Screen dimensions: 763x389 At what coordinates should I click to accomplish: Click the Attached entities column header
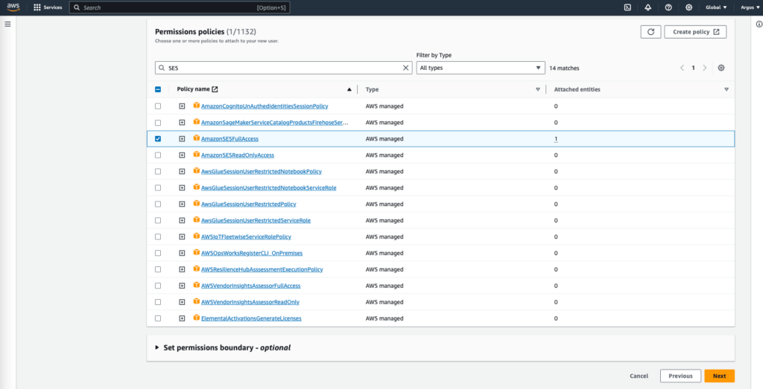tap(577, 89)
